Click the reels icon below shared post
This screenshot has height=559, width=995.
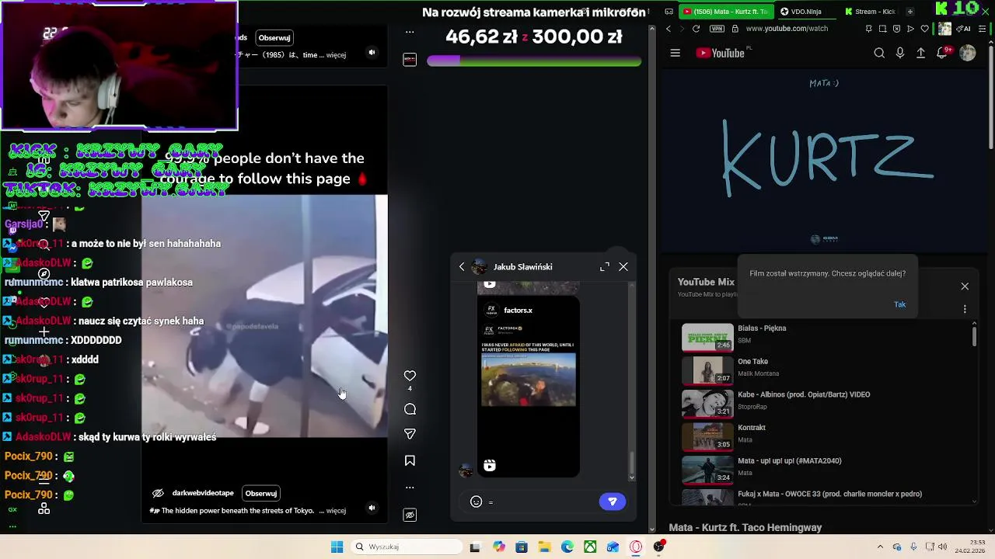[490, 465]
